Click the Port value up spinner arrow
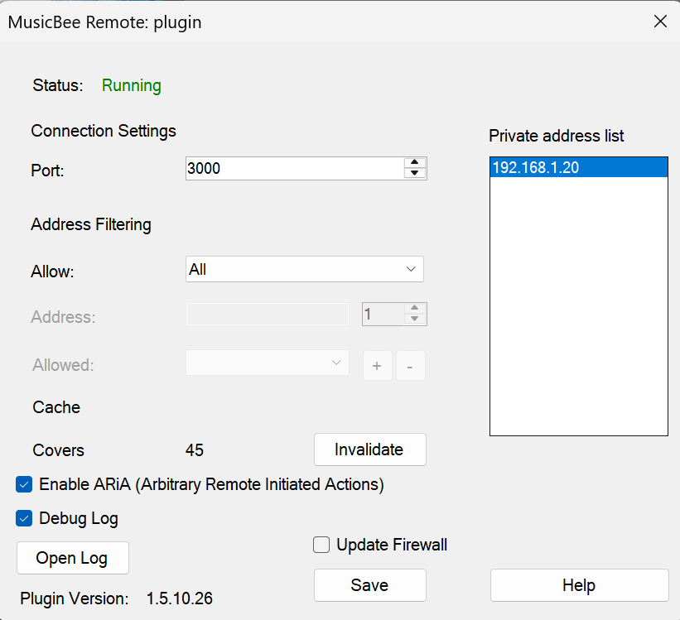The height and width of the screenshot is (620, 680). click(415, 164)
